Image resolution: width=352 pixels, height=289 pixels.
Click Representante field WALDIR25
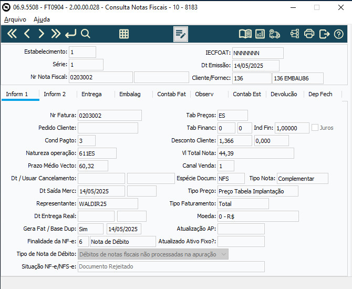(108, 204)
